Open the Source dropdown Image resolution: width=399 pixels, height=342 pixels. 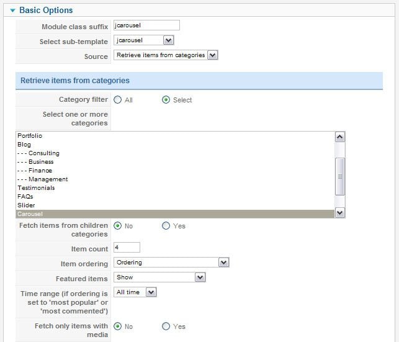click(x=166, y=55)
